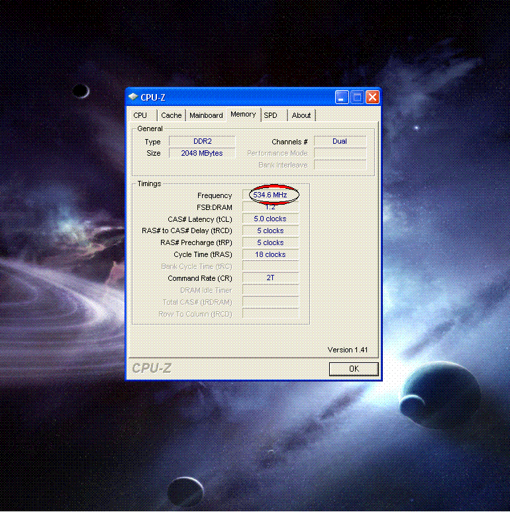Open the About tab

[301, 115]
